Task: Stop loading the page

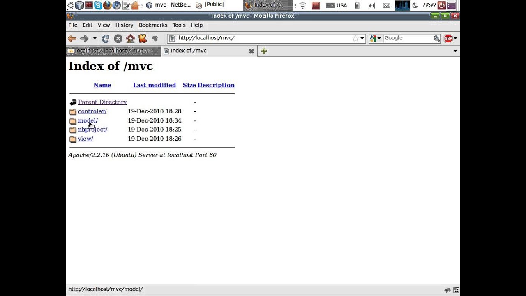Action: (x=118, y=38)
